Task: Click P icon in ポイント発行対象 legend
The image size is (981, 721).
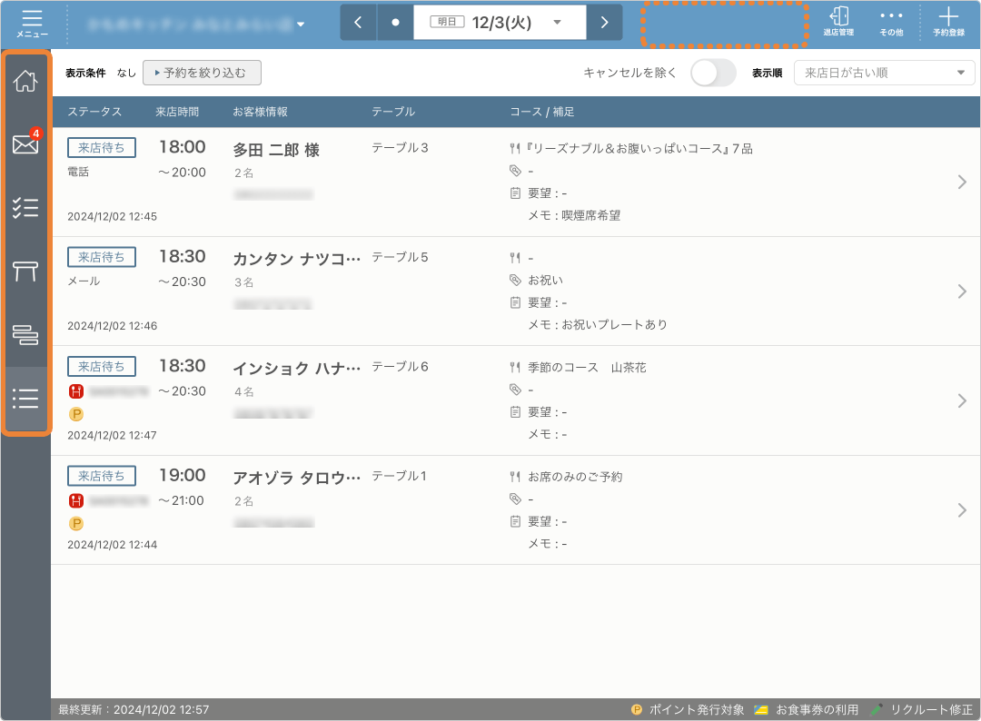Action: point(637,710)
